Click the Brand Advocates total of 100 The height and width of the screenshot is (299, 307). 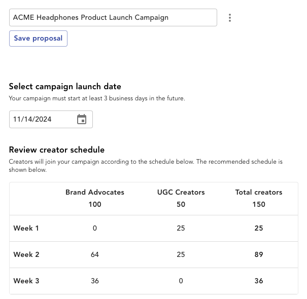pyautogui.click(x=95, y=204)
